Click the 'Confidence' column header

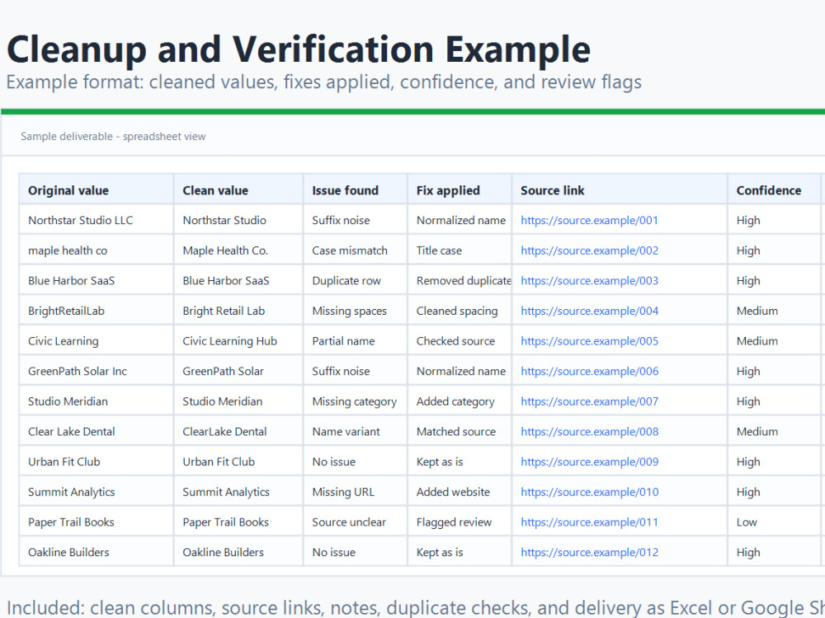click(x=774, y=190)
